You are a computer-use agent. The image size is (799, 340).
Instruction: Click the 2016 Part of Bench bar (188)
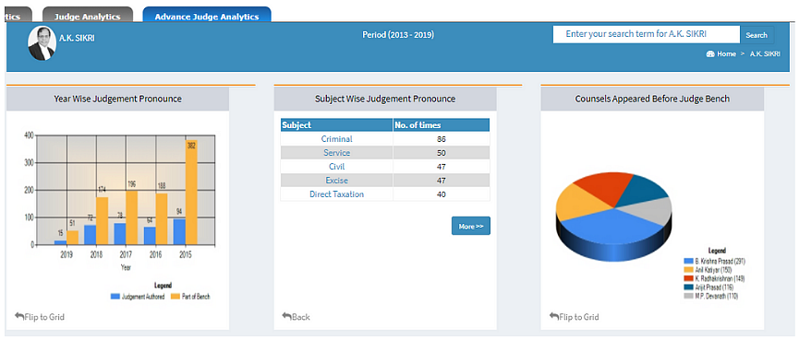(x=162, y=218)
